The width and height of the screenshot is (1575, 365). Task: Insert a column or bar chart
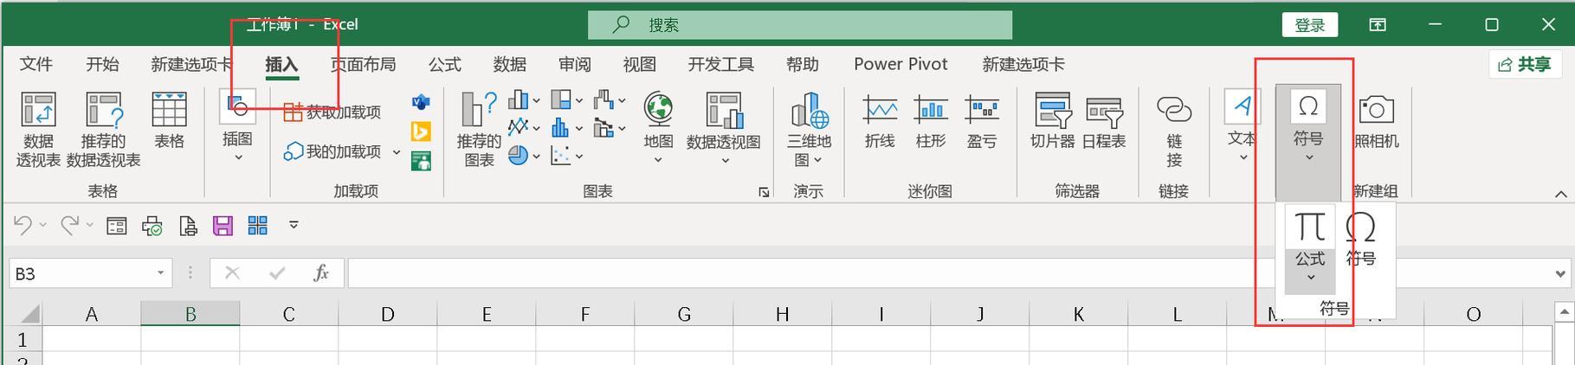524,100
